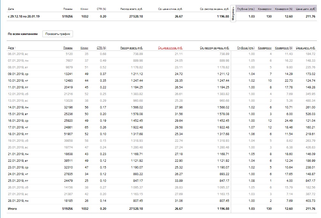The width and height of the screenshot is (321, 218).
Task: Click goal price 121.04 in the 16.01.2019 row
Action: (310, 121)
